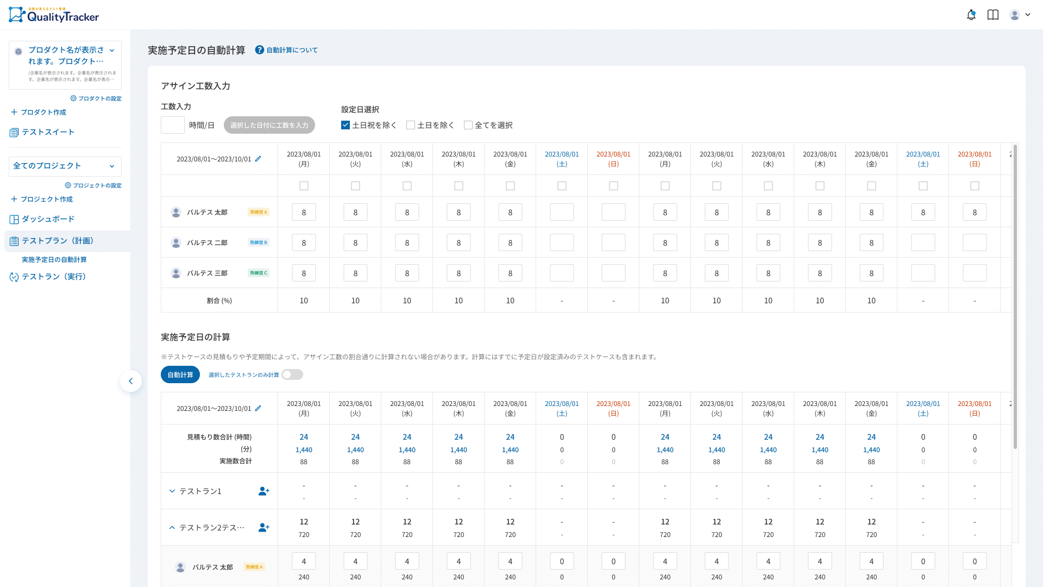Click the plus icon for プロジェクト作成
This screenshot has width=1043, height=587.
click(x=14, y=199)
